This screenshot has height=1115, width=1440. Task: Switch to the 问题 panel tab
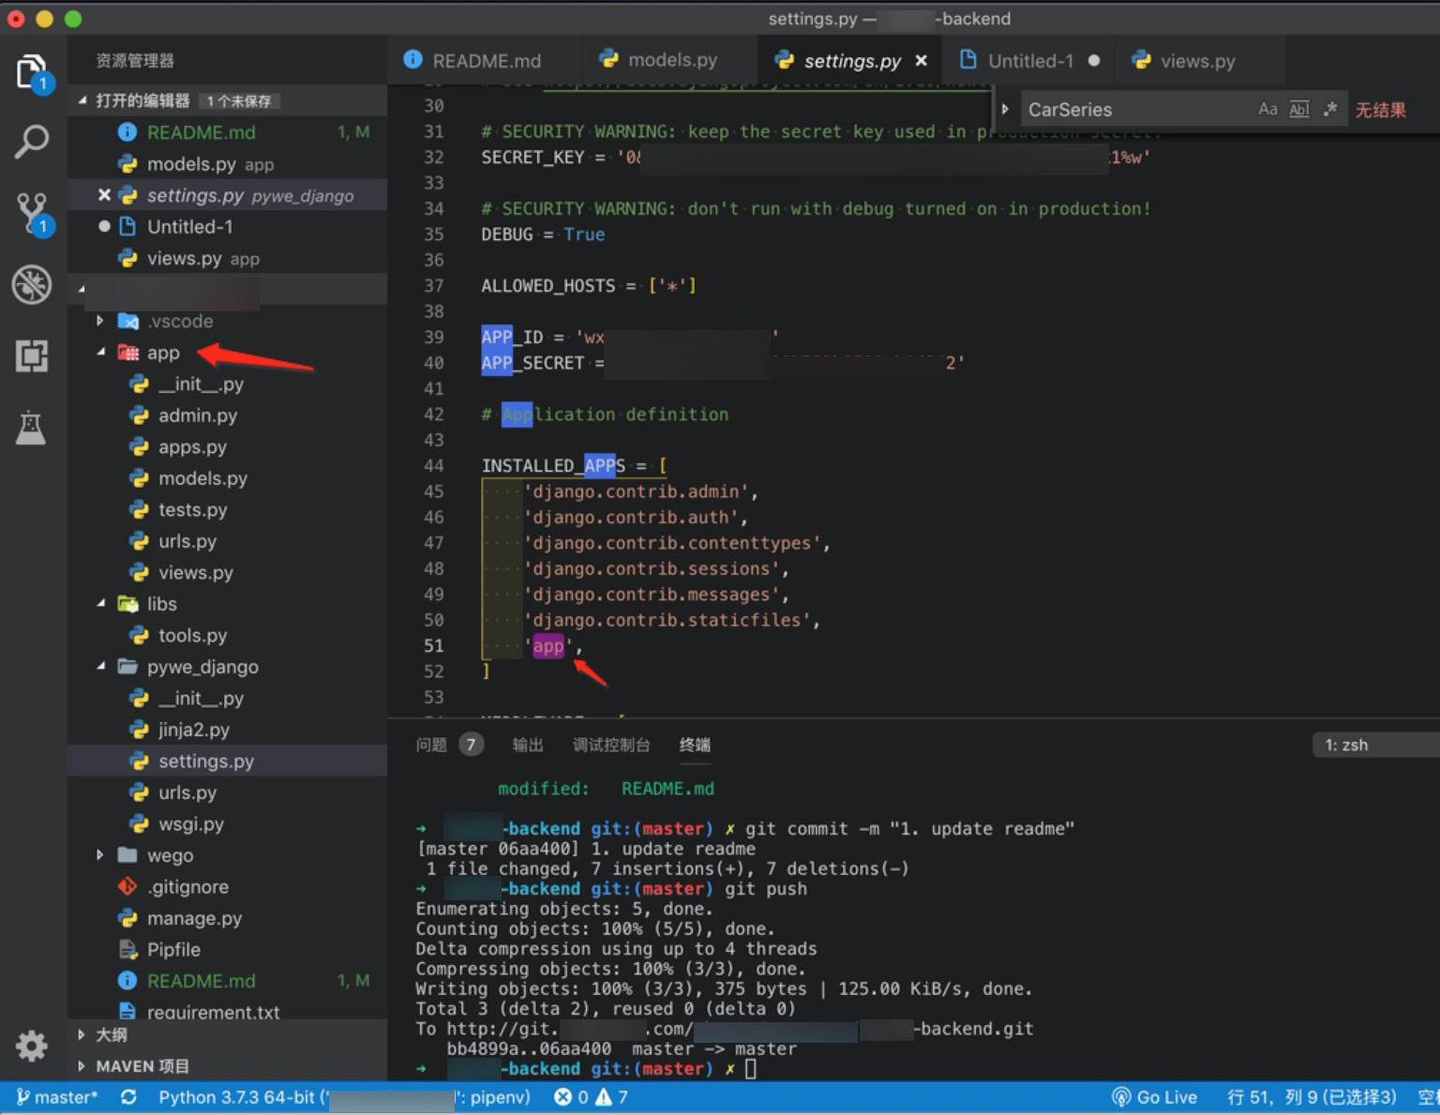pyautogui.click(x=431, y=746)
